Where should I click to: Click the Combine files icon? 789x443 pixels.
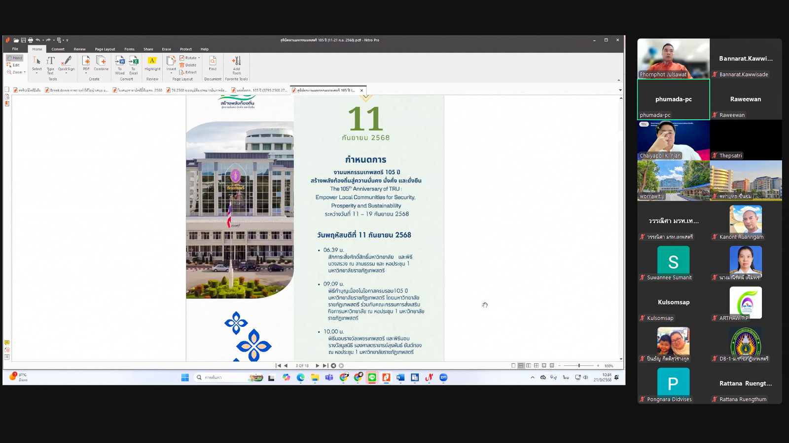(x=101, y=63)
